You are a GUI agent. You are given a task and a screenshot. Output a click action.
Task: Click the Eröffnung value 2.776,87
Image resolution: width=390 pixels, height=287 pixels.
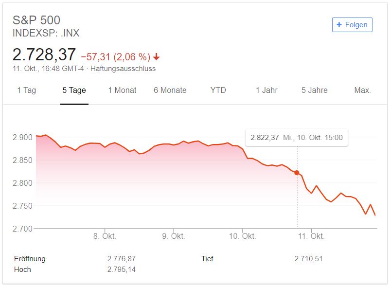click(x=121, y=259)
